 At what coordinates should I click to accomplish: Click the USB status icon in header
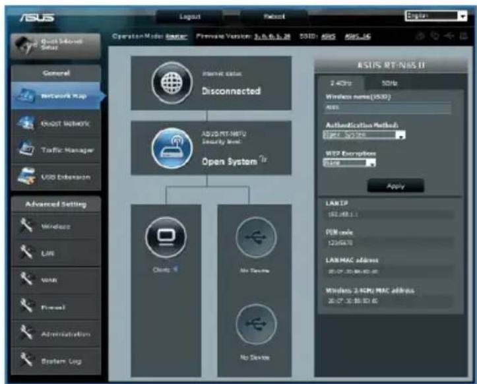(449, 36)
